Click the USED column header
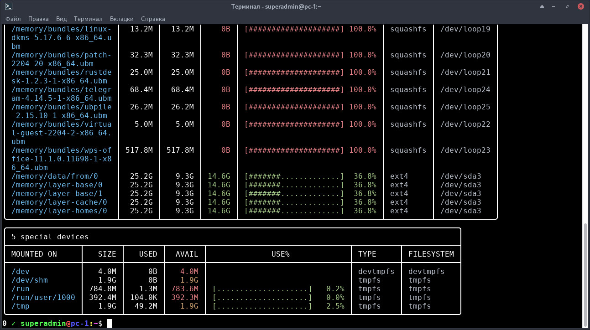Screen dimensions: 590x330 [x=148, y=254]
